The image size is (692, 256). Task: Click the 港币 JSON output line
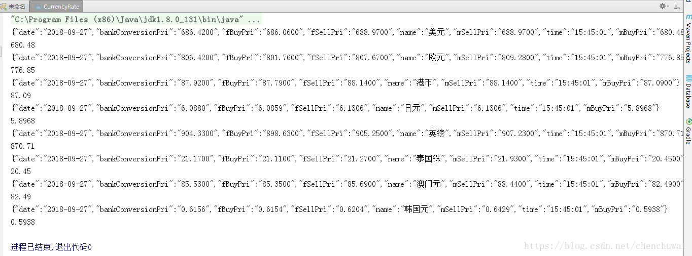[345, 83]
